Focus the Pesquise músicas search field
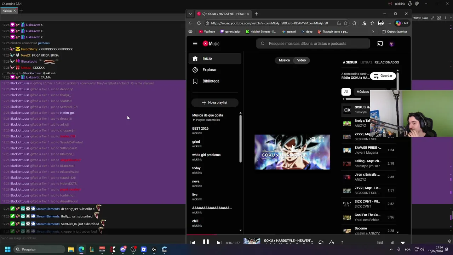453x255 pixels. pyautogui.click(x=313, y=44)
